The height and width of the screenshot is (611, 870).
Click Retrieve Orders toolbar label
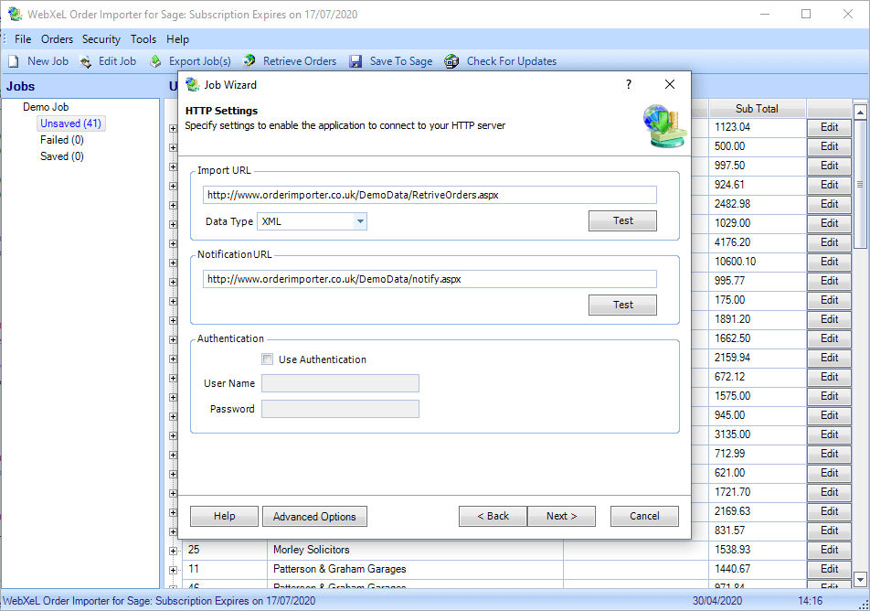(300, 61)
